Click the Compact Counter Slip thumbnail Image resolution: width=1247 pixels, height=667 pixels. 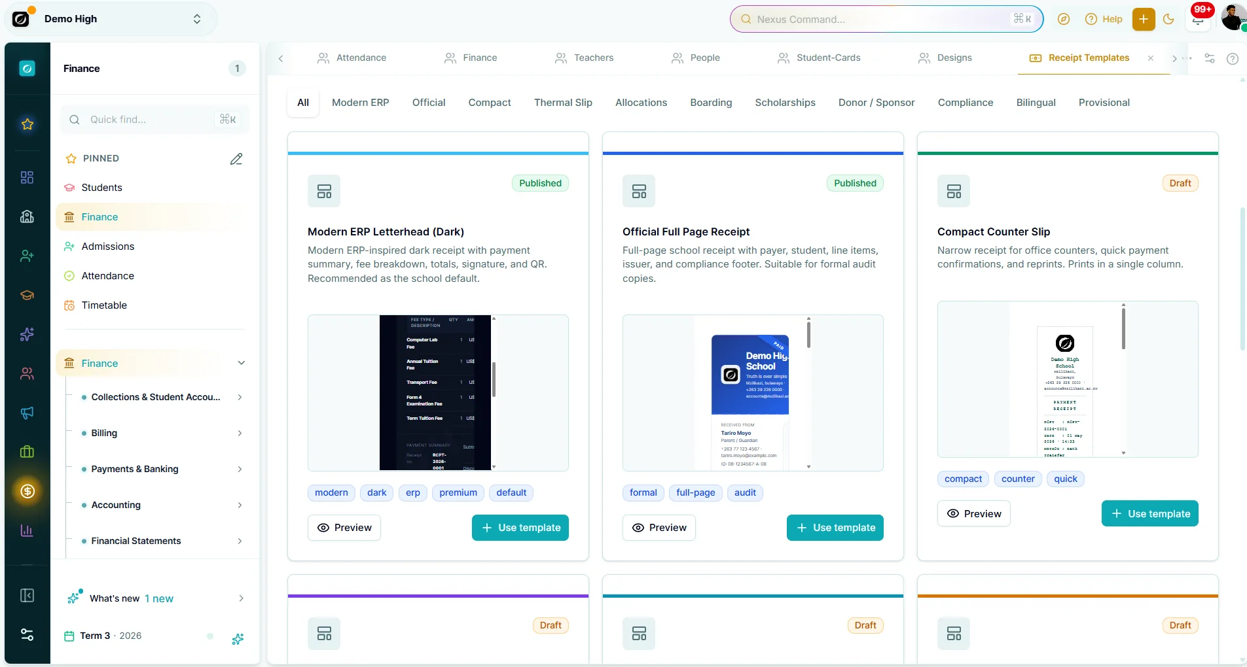click(x=1068, y=379)
